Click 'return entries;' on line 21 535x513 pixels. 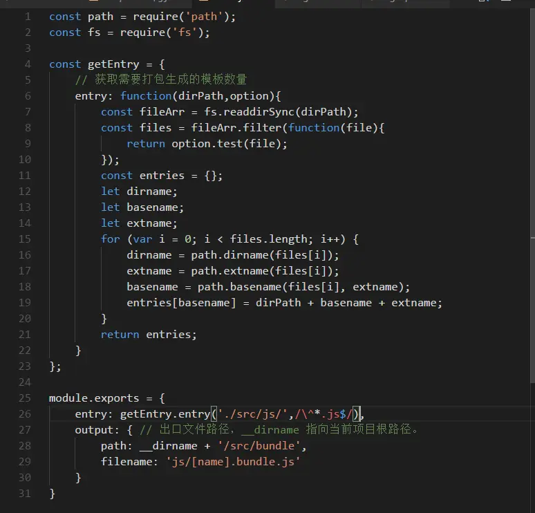click(149, 335)
